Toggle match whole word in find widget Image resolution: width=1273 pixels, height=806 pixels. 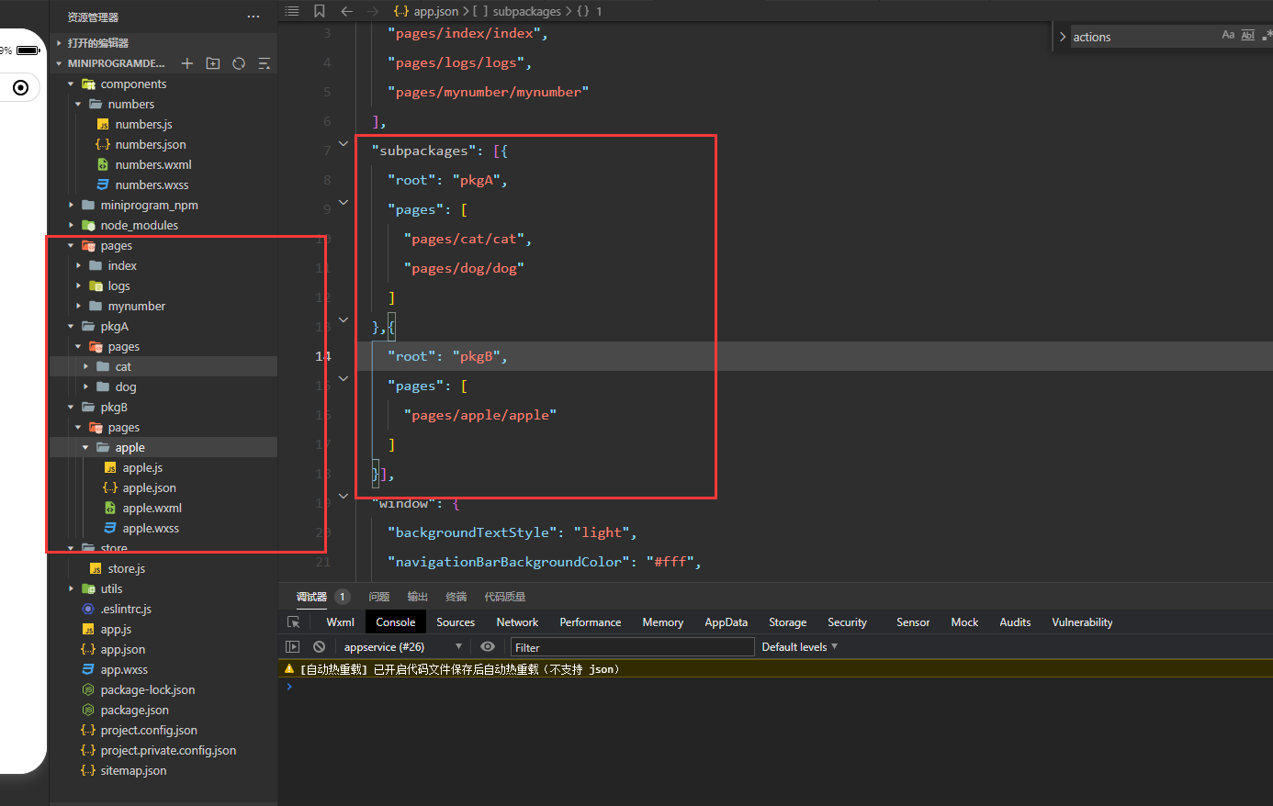[1247, 35]
